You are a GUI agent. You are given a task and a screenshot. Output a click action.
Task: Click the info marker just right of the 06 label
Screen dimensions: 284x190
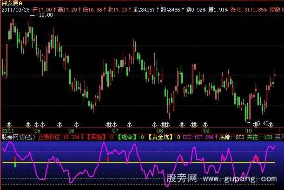coord(76,125)
